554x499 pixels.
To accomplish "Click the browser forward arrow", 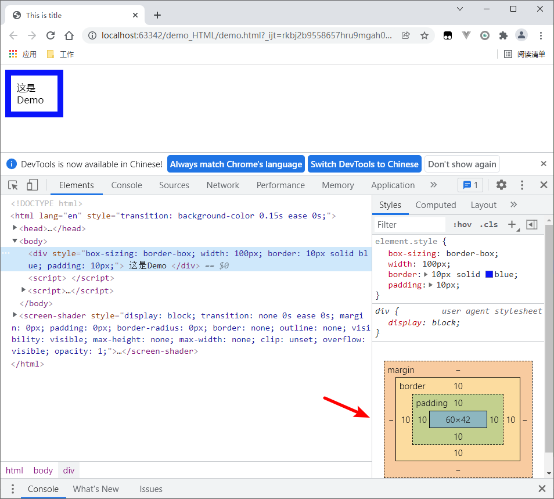I will (32, 35).
